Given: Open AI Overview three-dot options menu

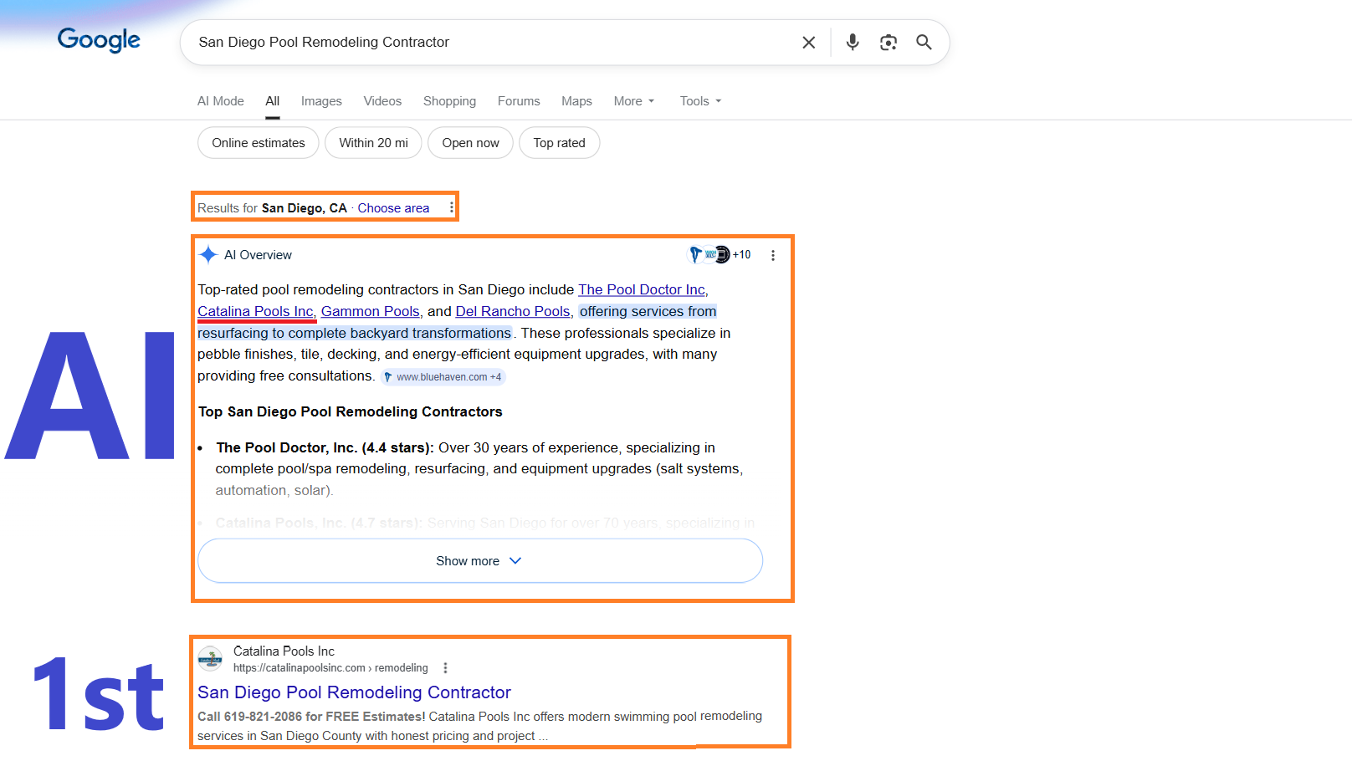Looking at the screenshot, I should click(772, 256).
